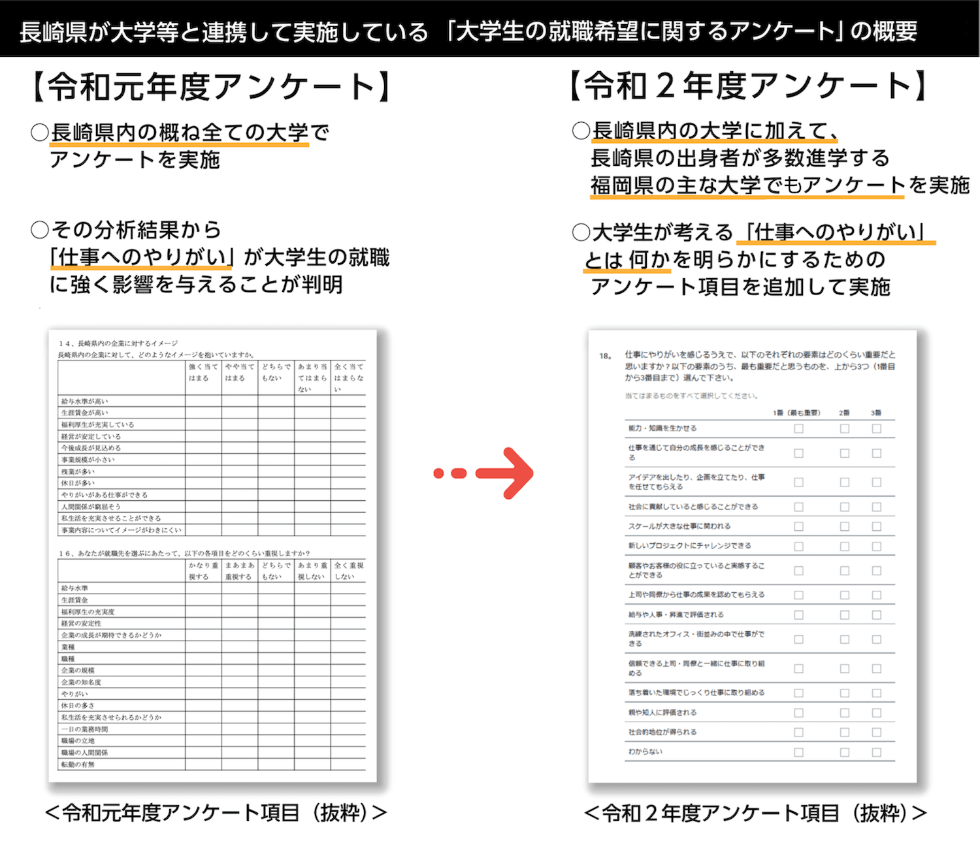Click row 残業が多い

point(212,471)
